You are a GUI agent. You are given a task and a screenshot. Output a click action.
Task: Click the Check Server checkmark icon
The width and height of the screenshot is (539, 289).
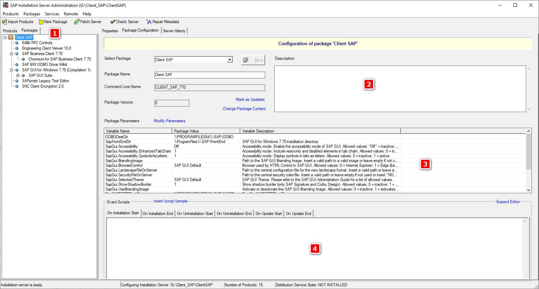click(x=113, y=22)
